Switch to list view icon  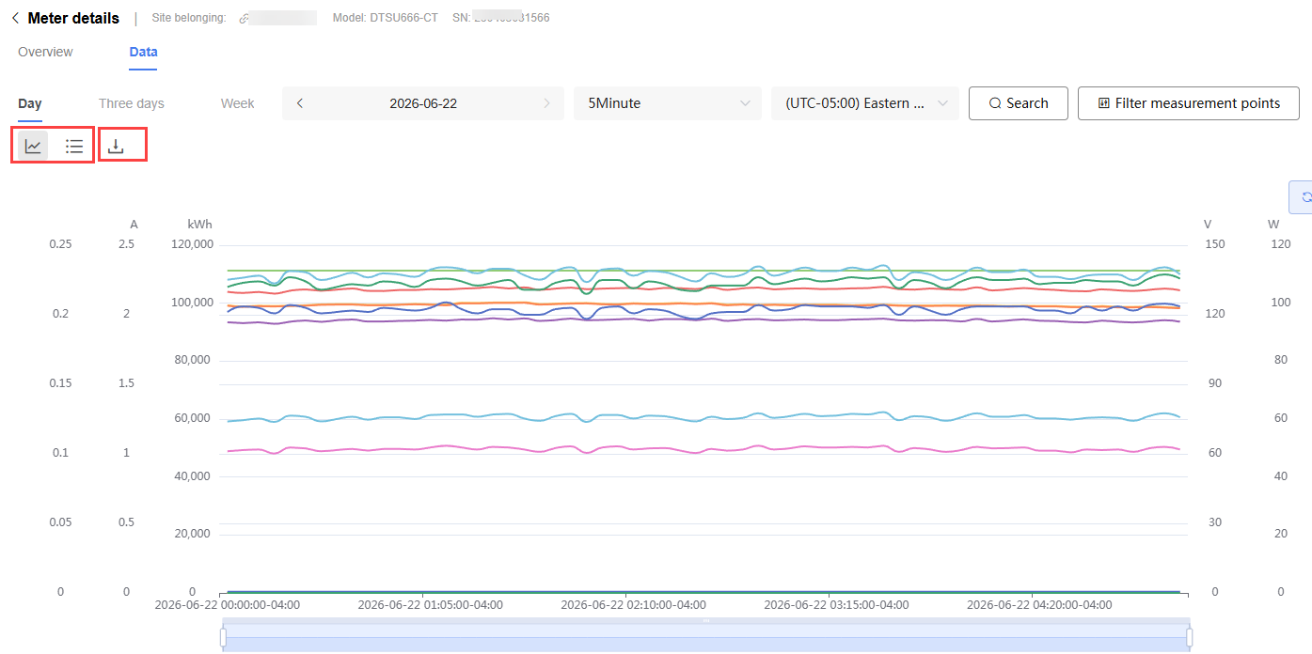click(74, 146)
